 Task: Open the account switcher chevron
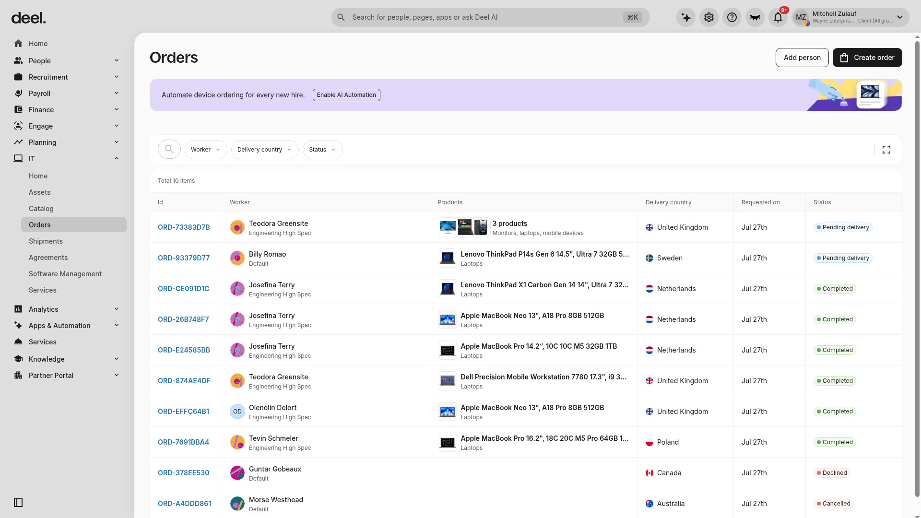900,17
